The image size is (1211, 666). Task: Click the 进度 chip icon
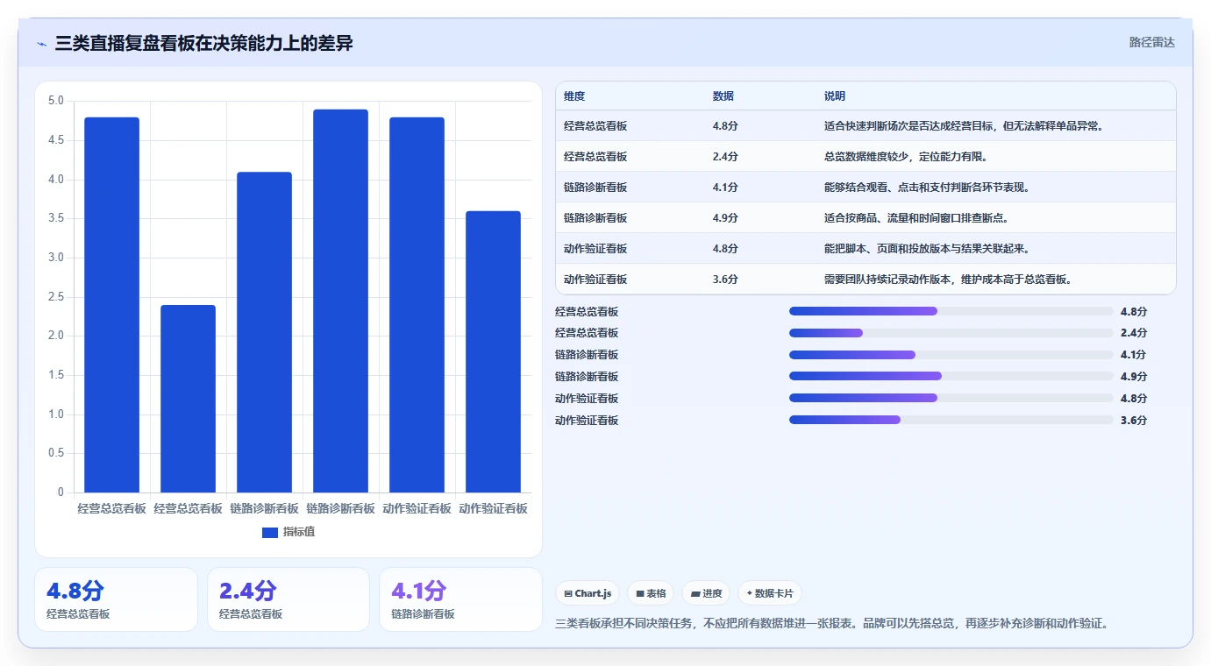click(695, 593)
